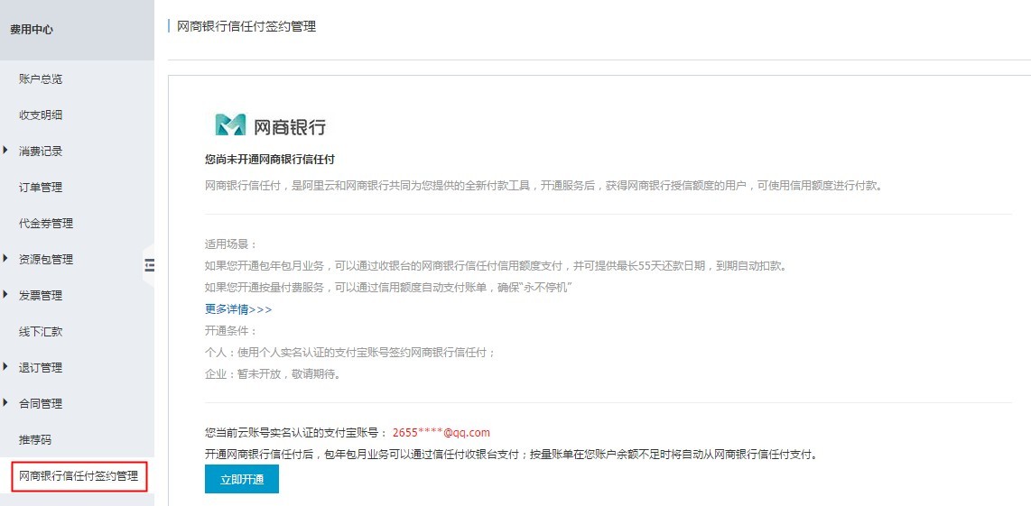Click the 消费记录 menu label

[41, 152]
